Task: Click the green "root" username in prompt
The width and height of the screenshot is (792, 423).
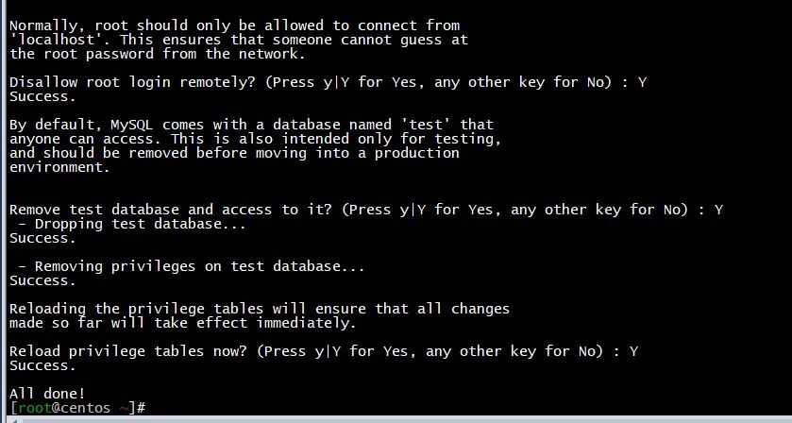Action: (x=33, y=407)
